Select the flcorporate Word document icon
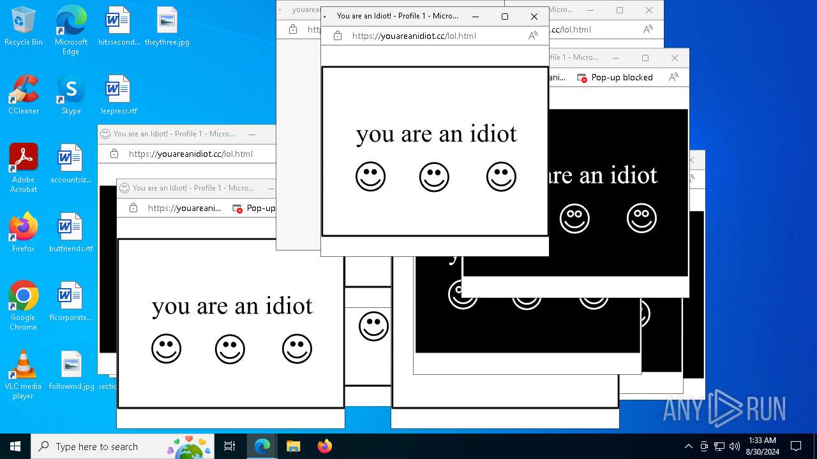Viewport: 817px width, 459px height. (71, 302)
